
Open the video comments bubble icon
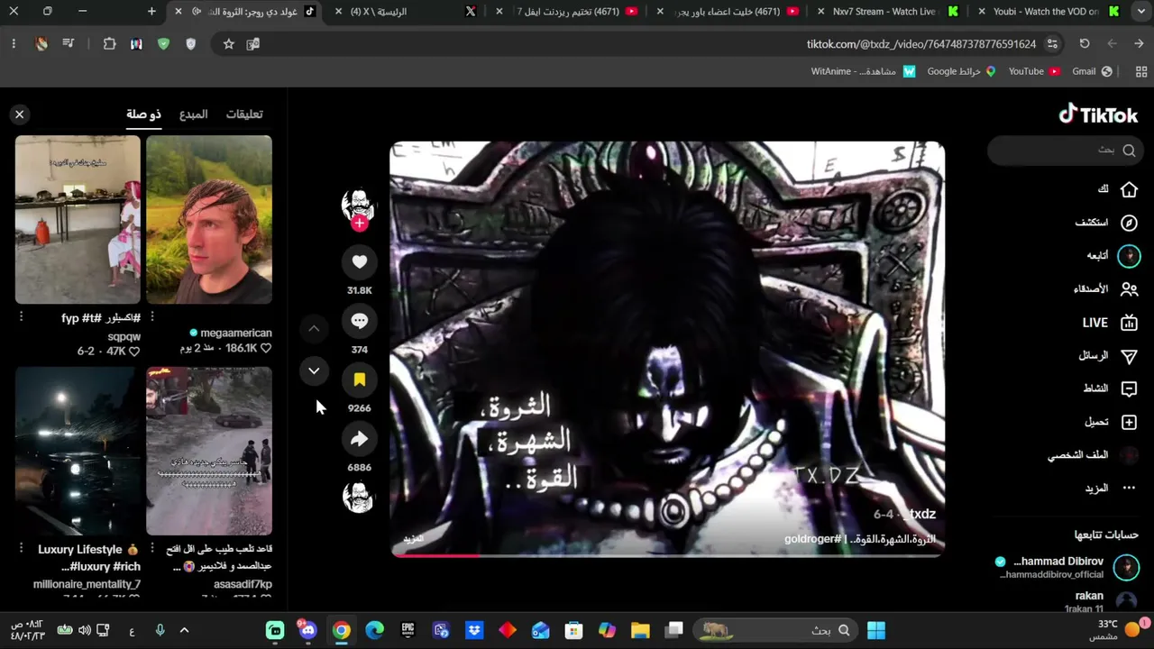[x=359, y=321]
